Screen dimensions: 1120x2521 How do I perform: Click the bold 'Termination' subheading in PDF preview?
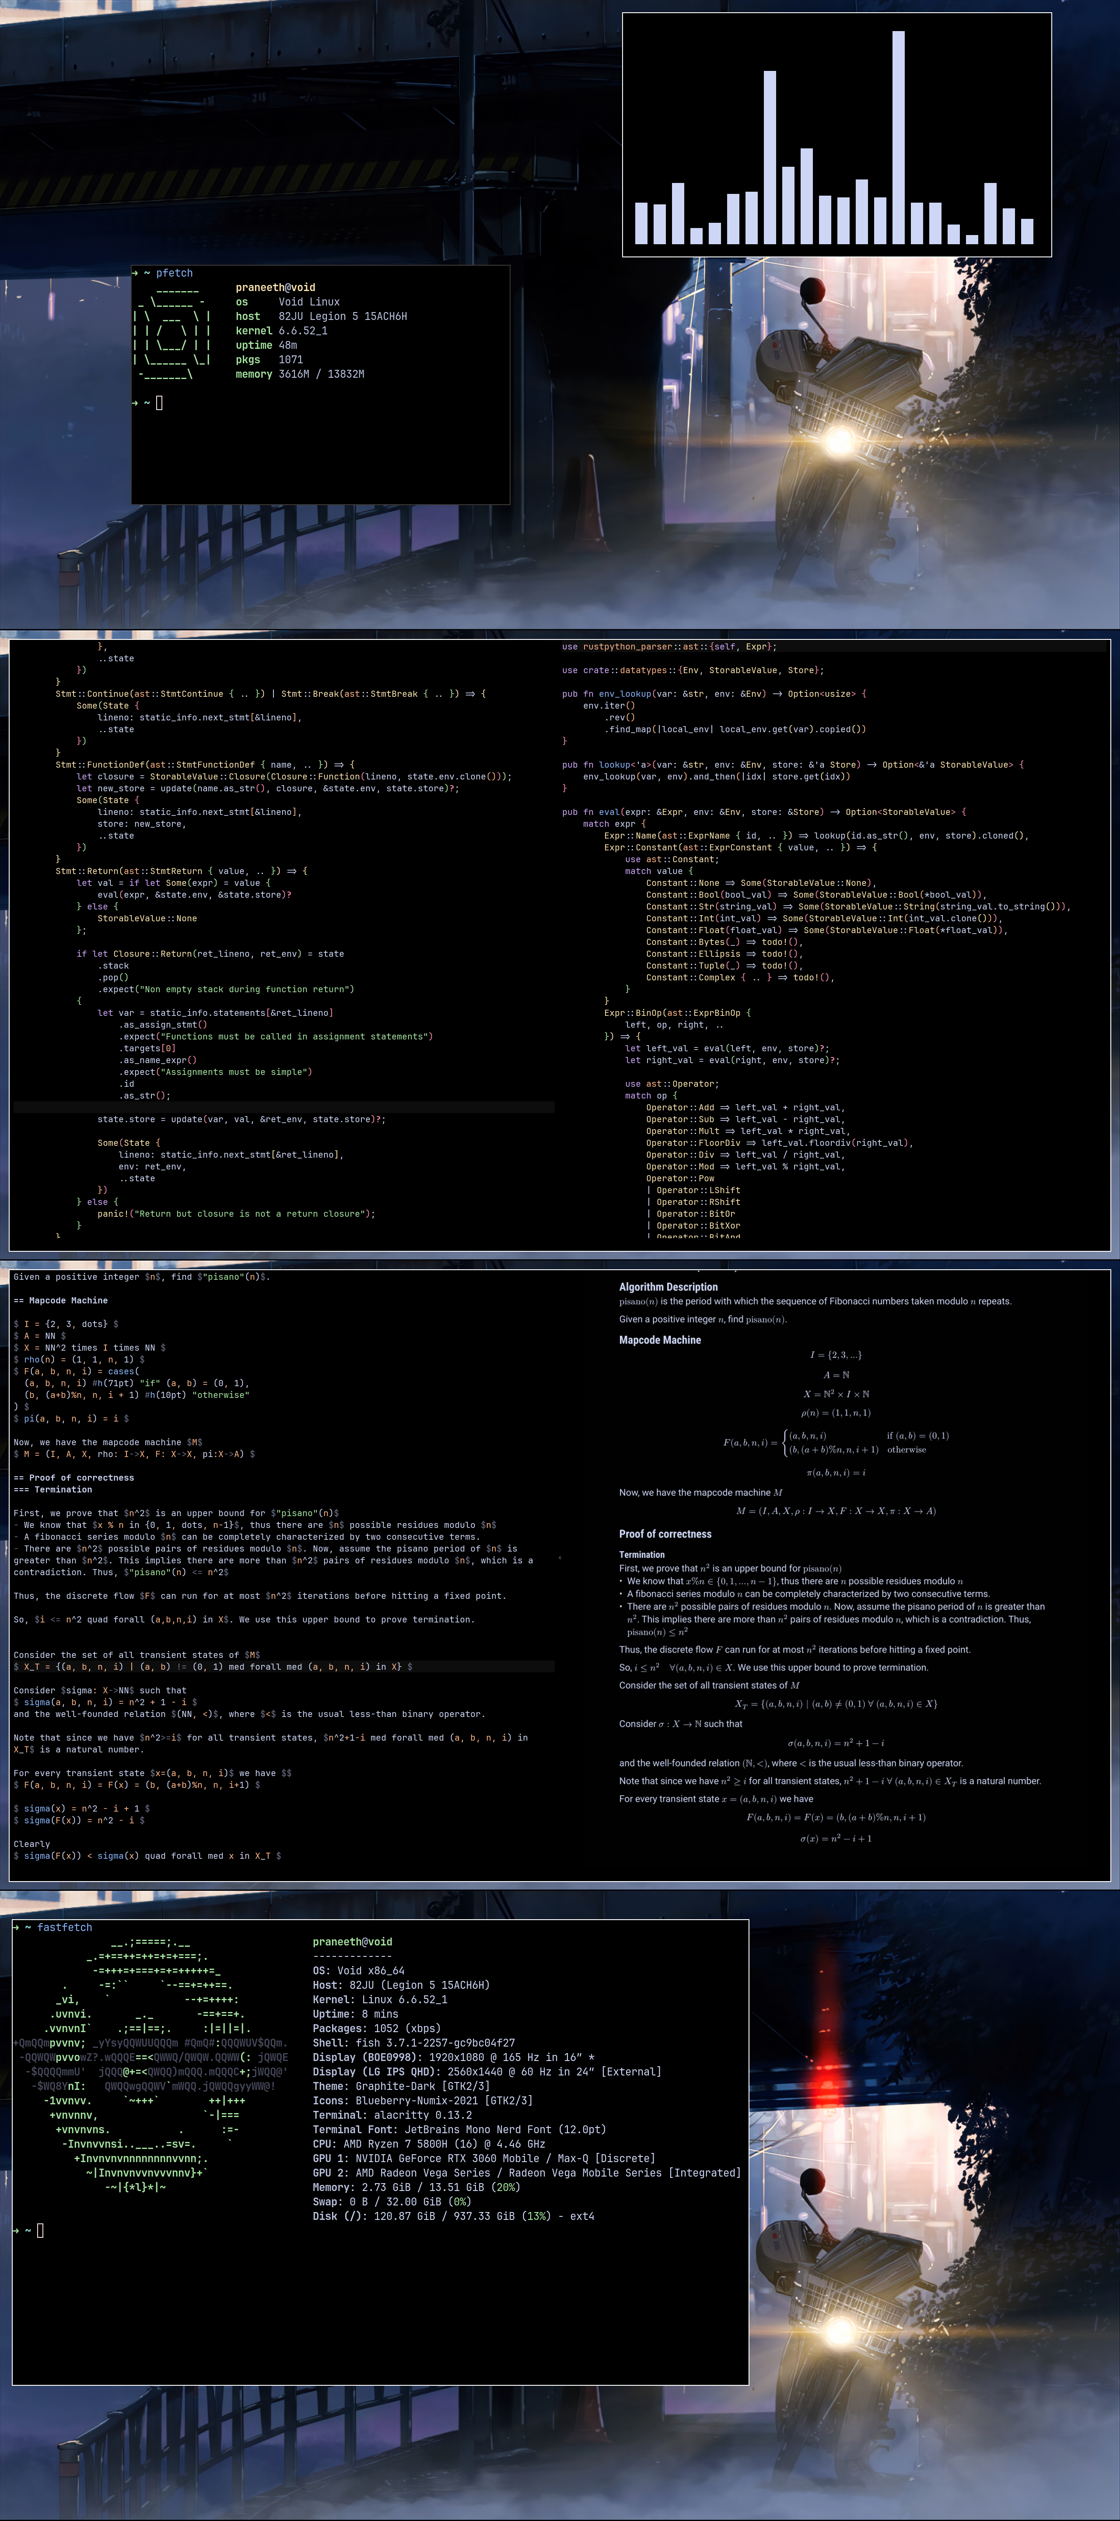click(642, 1554)
